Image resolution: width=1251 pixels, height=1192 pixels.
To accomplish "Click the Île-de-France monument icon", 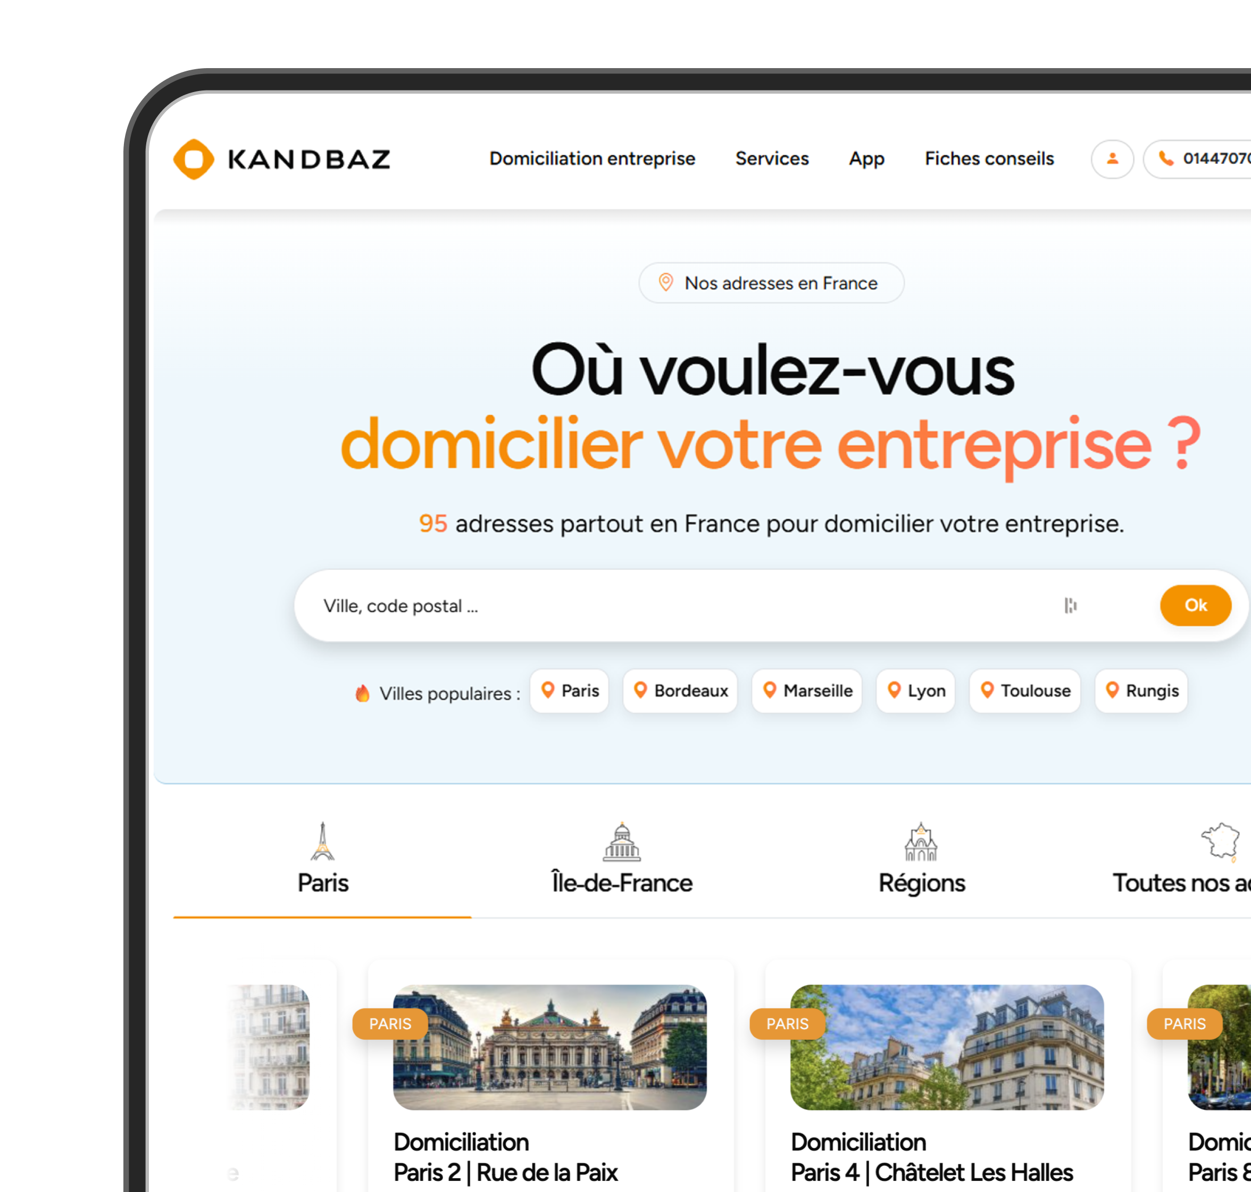I will click(622, 841).
